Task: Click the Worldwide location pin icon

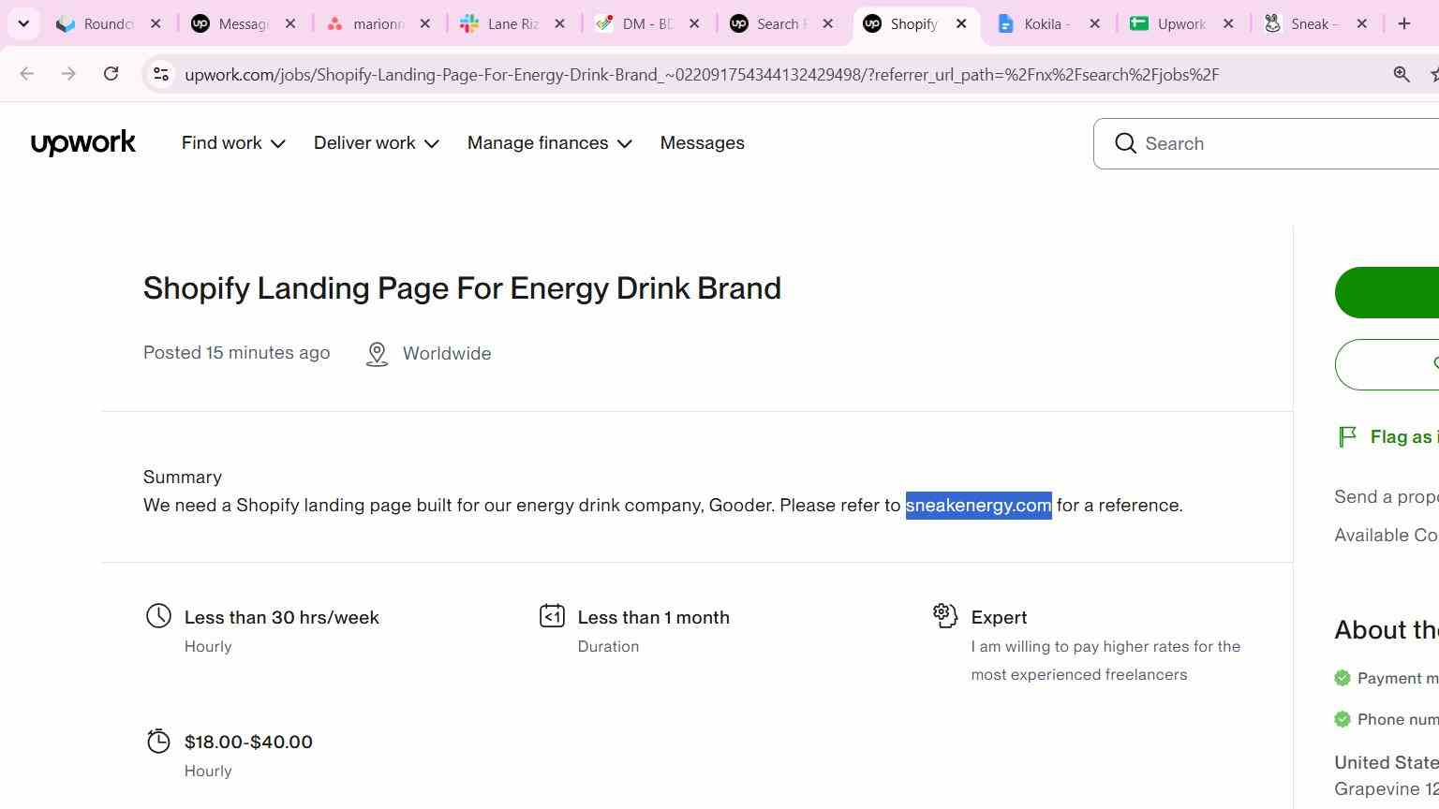Action: pyautogui.click(x=377, y=354)
